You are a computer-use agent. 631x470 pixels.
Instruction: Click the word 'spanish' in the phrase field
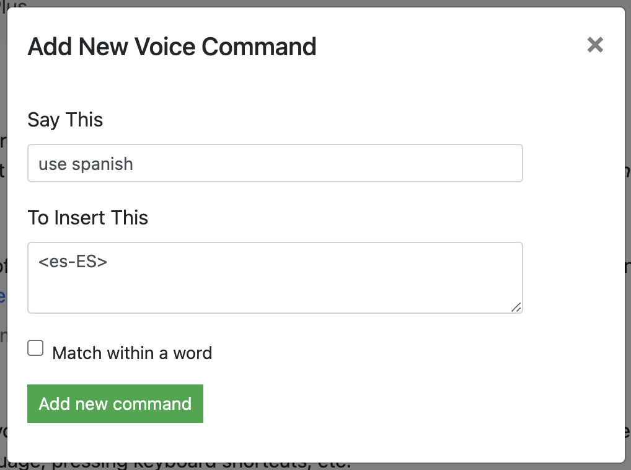(102, 164)
